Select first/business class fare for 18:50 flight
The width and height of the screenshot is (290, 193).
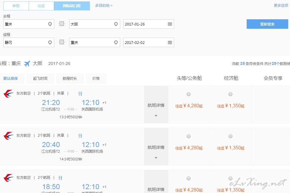click(x=189, y=178)
